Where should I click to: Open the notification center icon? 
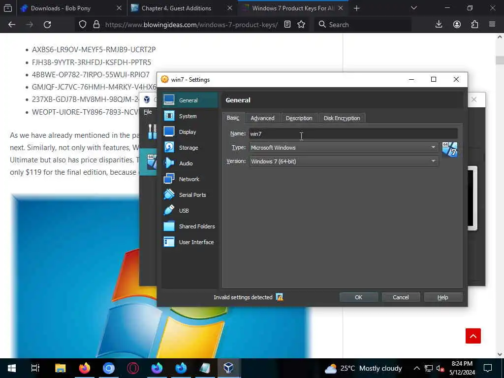point(488,368)
